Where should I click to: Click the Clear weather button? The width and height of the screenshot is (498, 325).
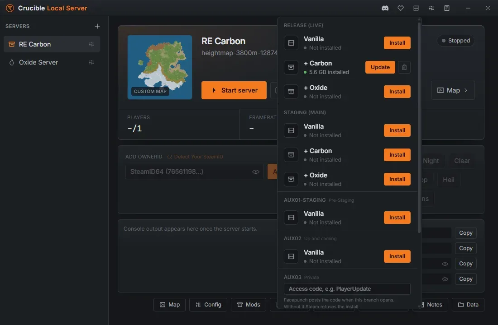pyautogui.click(x=462, y=161)
